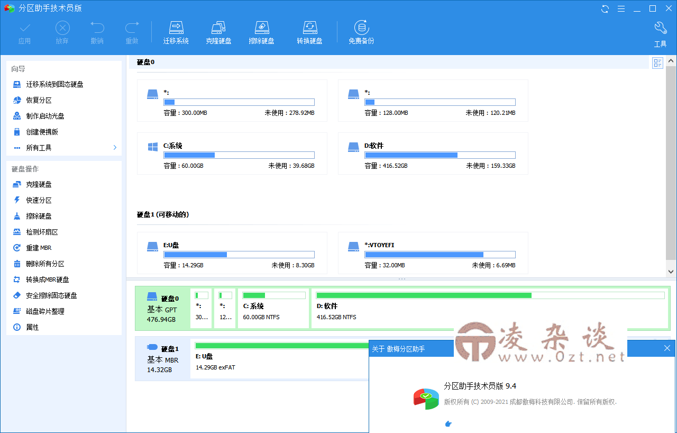677x433 pixels.
Task: Expand 所有工具 submenu arrow
Action: tap(115, 148)
